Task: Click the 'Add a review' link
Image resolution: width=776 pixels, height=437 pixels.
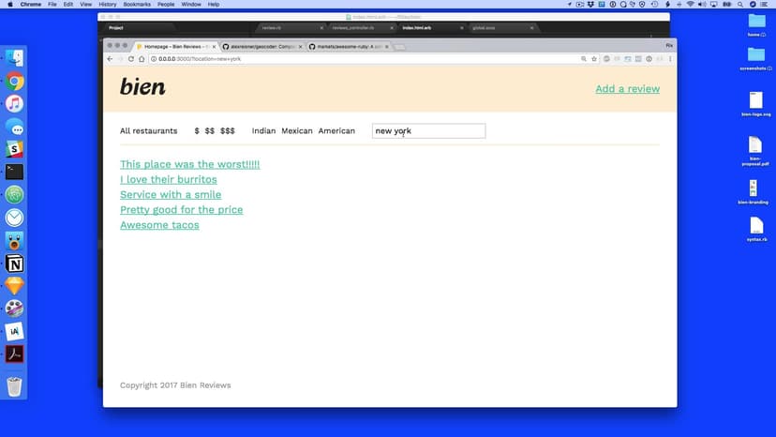Action: coord(627,89)
